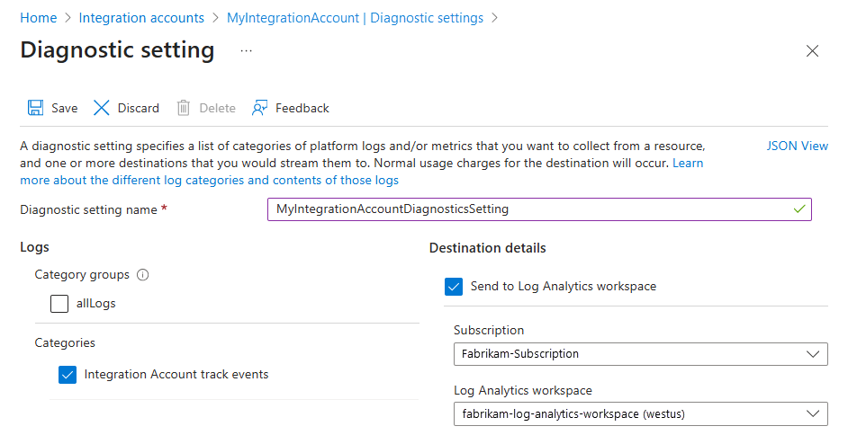
Task: Click the green validation checkmark icon
Action: click(798, 209)
